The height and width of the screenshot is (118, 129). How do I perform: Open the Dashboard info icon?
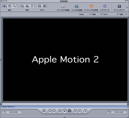pyautogui.click(x=119, y=6)
